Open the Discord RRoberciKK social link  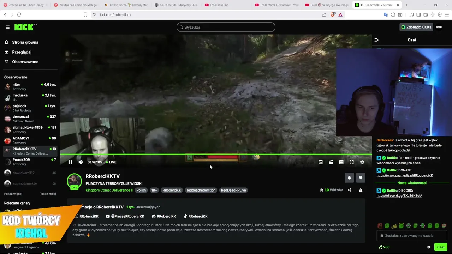coord(163,216)
